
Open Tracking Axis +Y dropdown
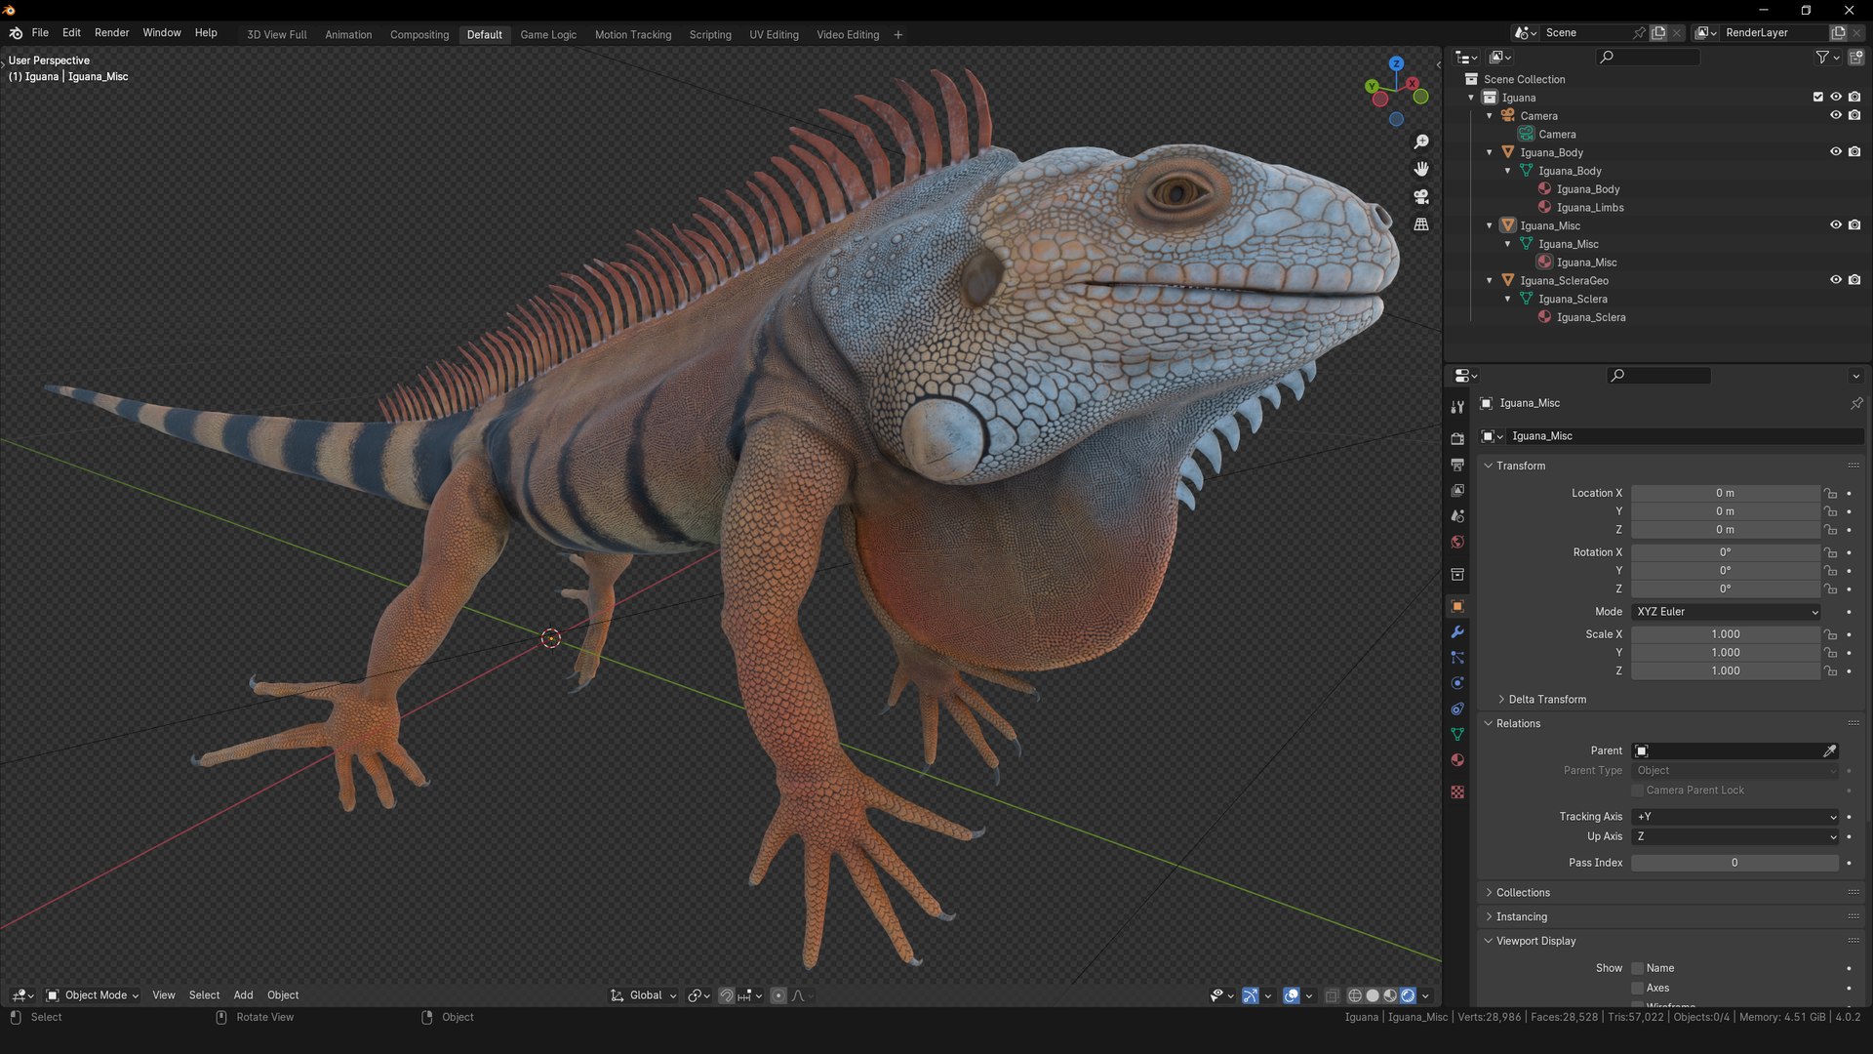[x=1735, y=817]
